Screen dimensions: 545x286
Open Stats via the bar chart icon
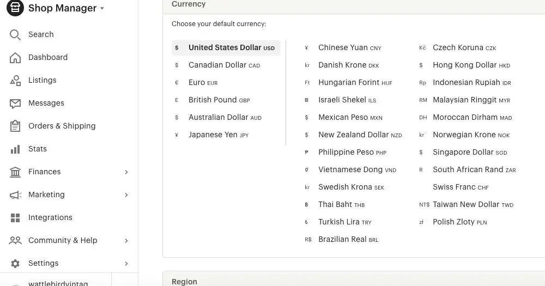click(15, 149)
